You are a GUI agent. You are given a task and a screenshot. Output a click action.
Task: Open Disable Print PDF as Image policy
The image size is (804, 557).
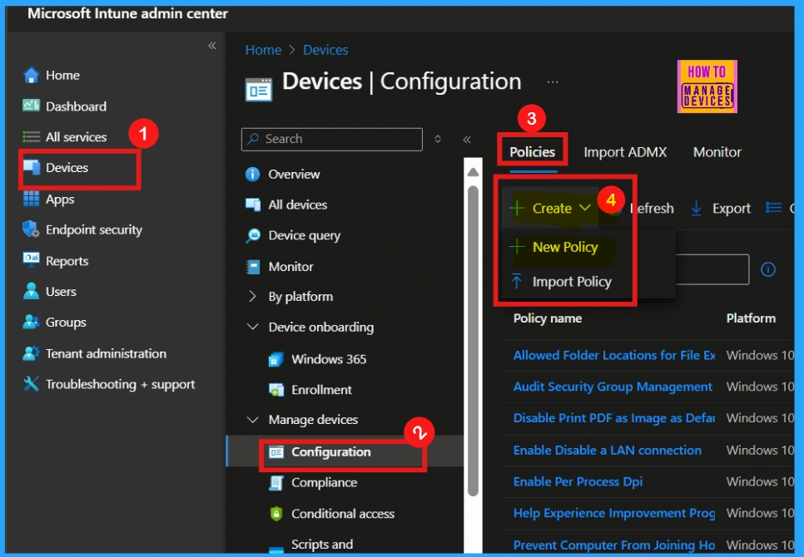[613, 418]
